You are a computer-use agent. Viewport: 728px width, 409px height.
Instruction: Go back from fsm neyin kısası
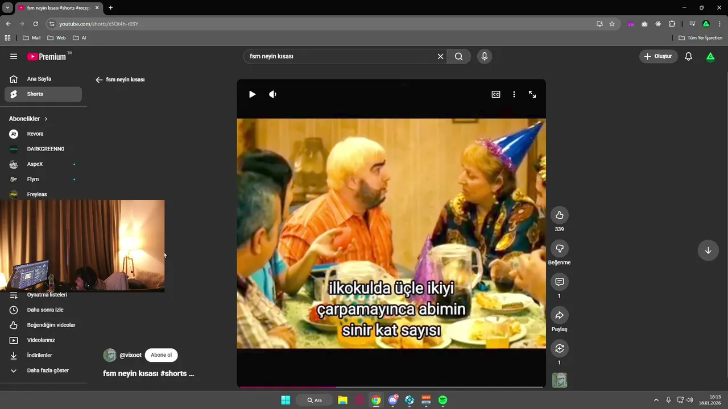click(99, 80)
